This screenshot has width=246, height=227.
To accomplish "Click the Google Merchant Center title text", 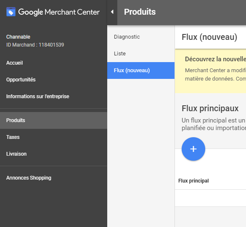I will tap(59, 12).
